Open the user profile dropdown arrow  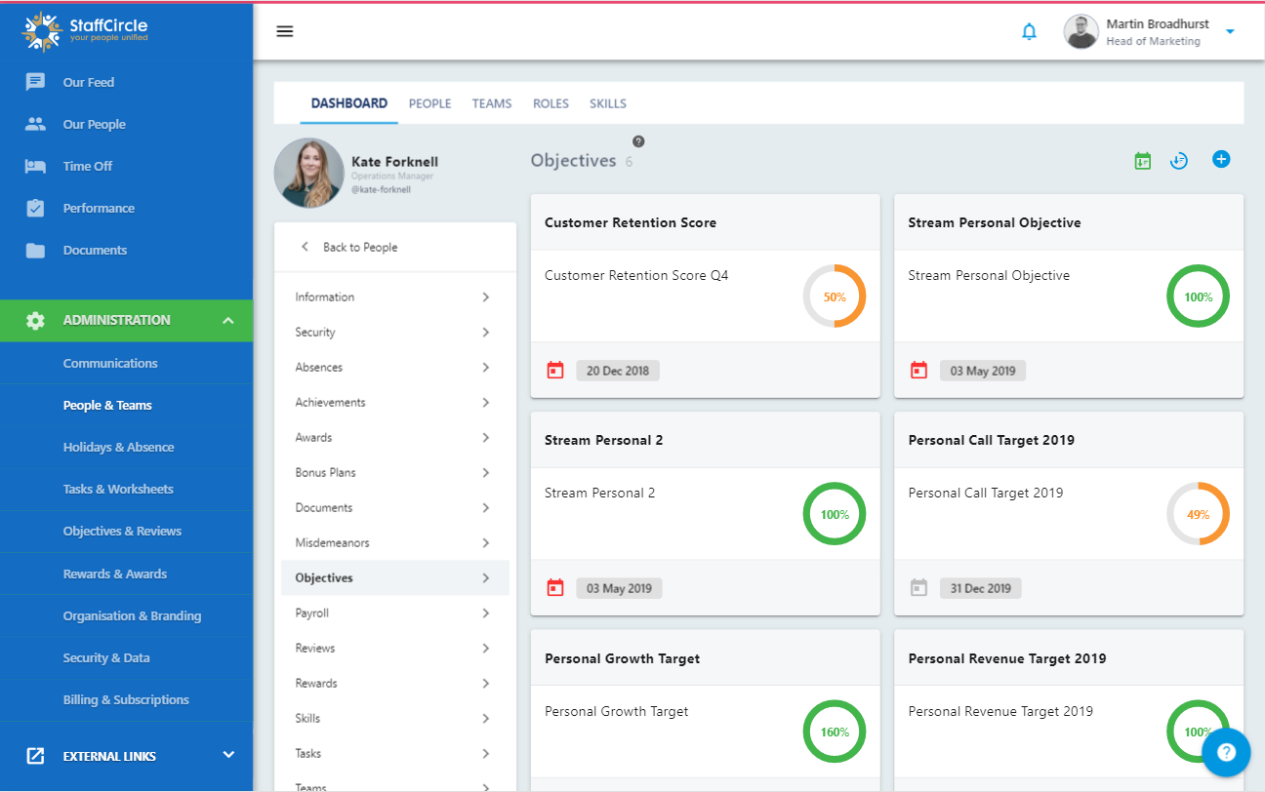[x=1230, y=31]
